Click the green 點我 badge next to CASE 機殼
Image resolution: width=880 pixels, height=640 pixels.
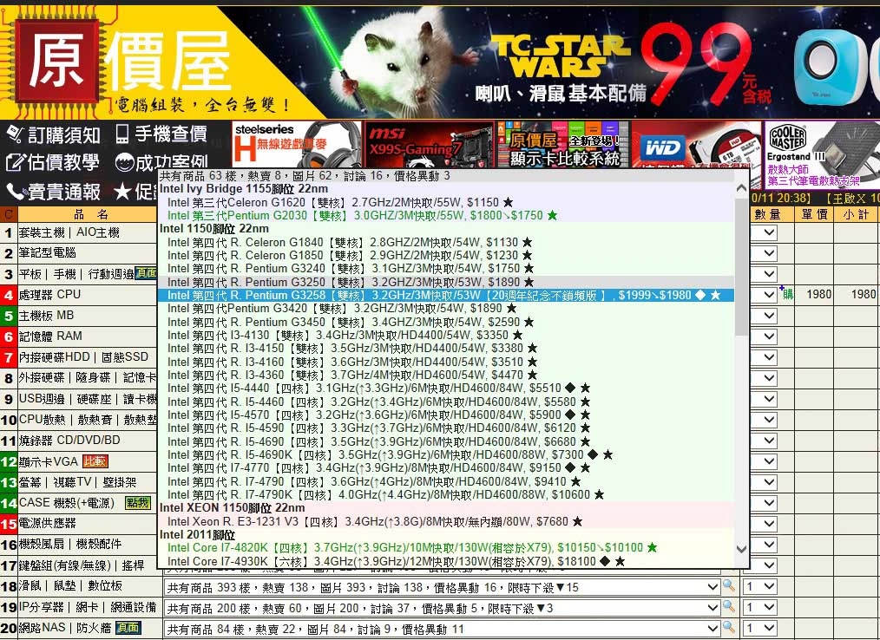(138, 503)
